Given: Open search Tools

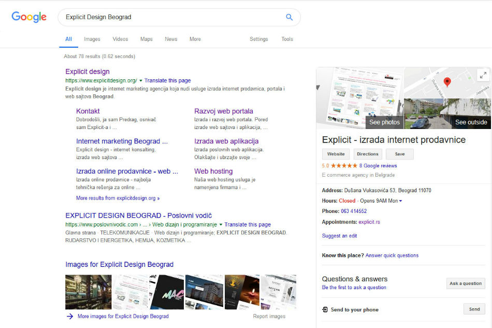Looking at the screenshot, I should 287,39.
